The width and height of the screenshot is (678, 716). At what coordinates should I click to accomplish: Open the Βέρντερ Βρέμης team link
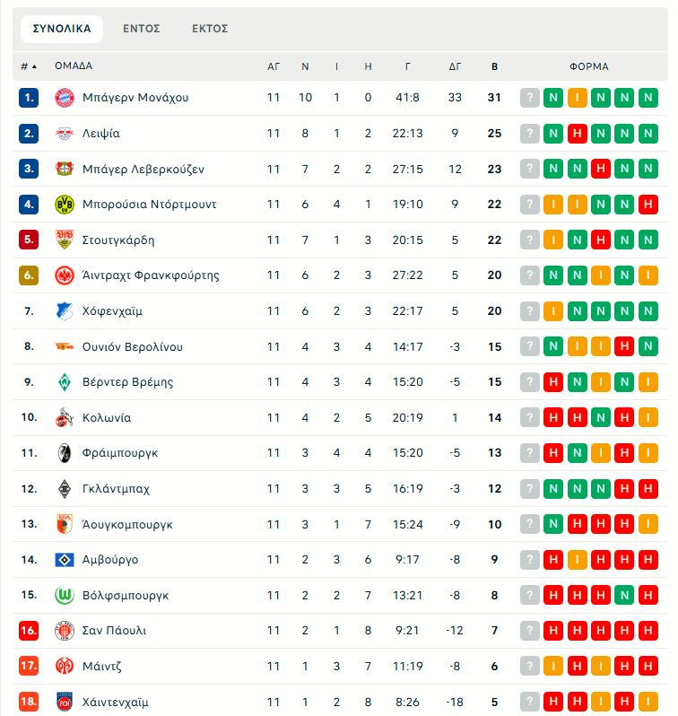pyautogui.click(x=127, y=382)
